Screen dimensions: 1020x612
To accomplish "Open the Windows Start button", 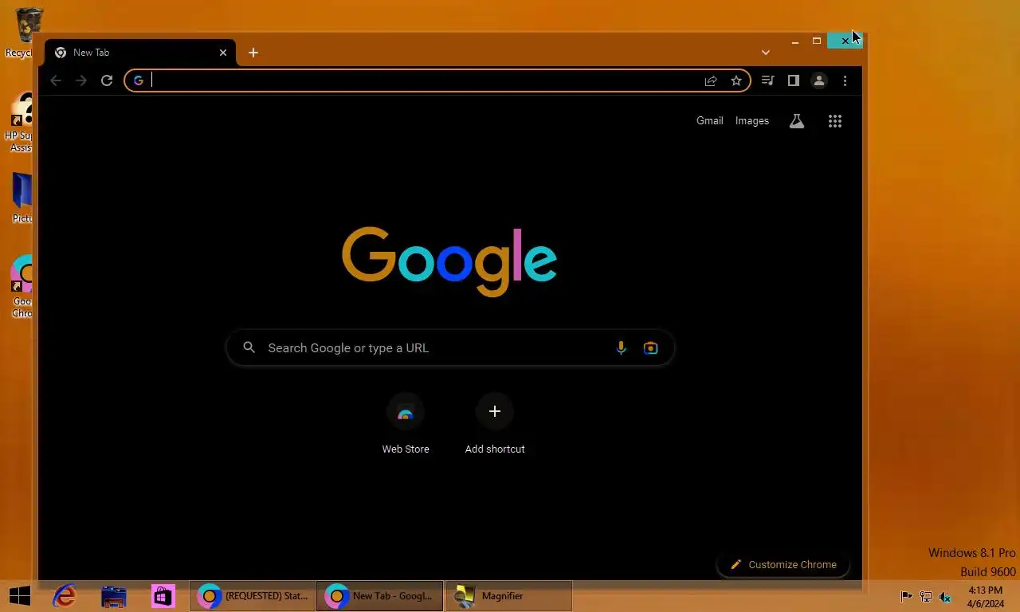I will [x=20, y=595].
